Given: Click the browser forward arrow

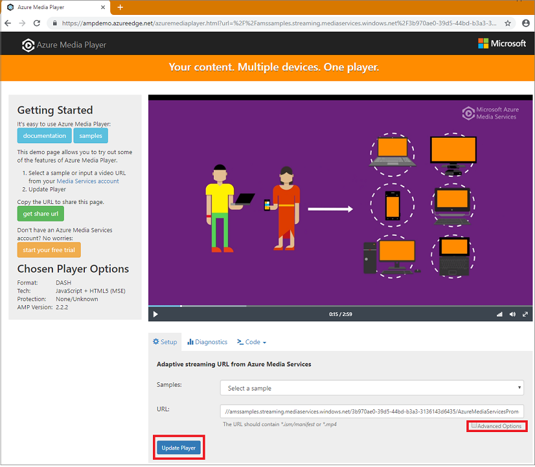Looking at the screenshot, I should click(22, 23).
